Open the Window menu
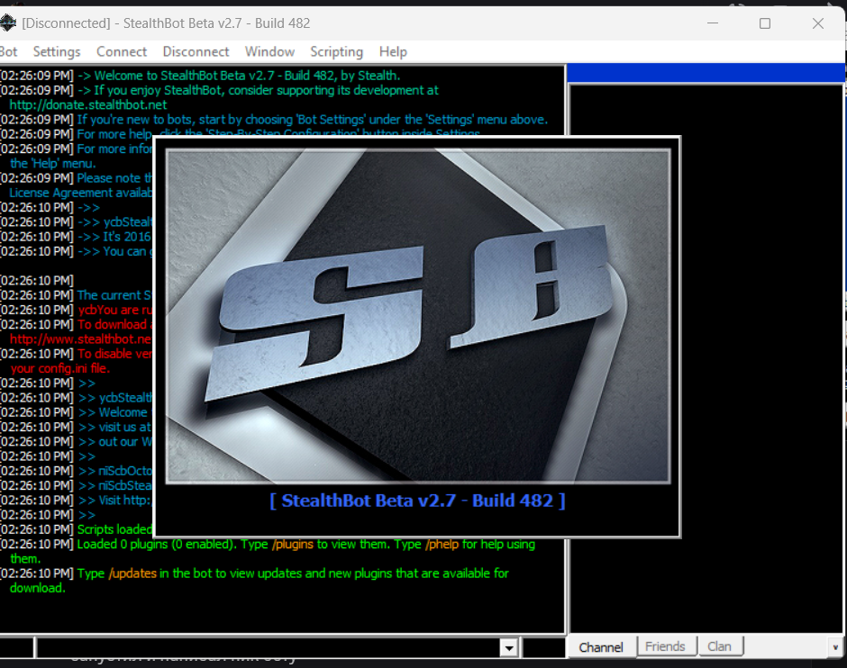This screenshot has height=668, width=847. [269, 52]
